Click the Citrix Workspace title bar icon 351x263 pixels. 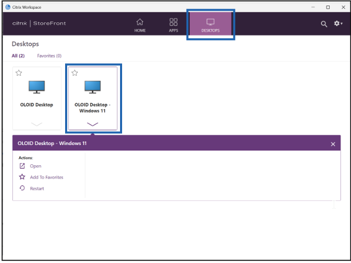pyautogui.click(x=8, y=7)
